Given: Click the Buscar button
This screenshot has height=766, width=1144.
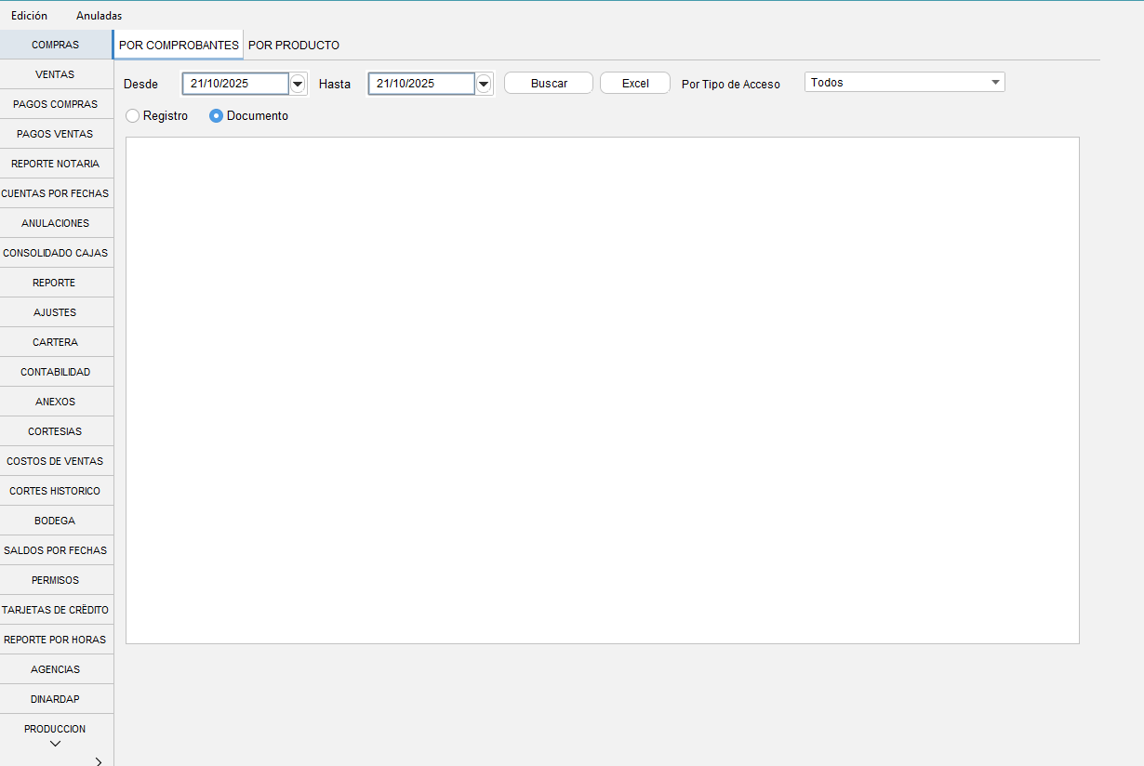Looking at the screenshot, I should (x=549, y=84).
